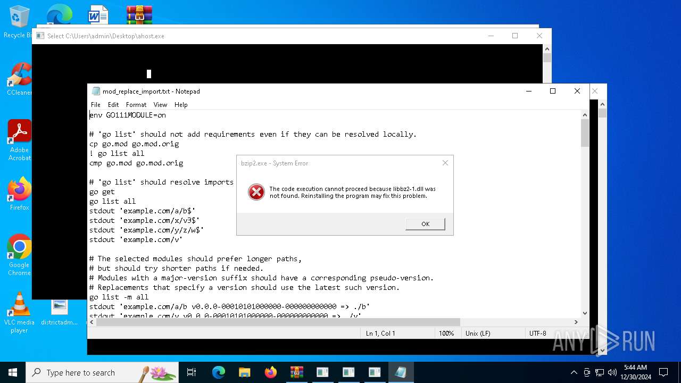Click the 'Ln 1, Col 1' status entry
The image size is (681, 383).
coord(380,334)
